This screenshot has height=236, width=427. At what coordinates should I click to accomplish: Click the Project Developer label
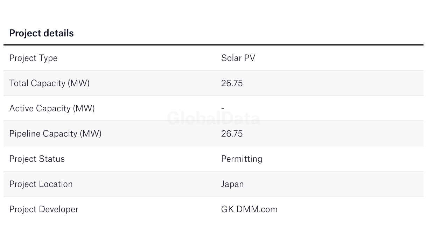point(44,209)
